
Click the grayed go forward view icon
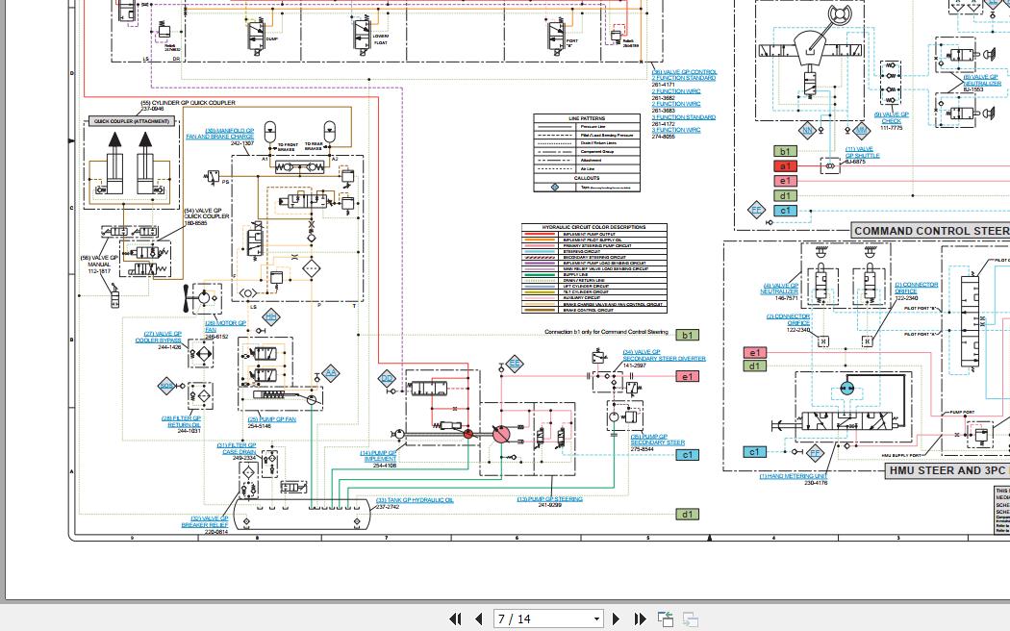point(690,619)
